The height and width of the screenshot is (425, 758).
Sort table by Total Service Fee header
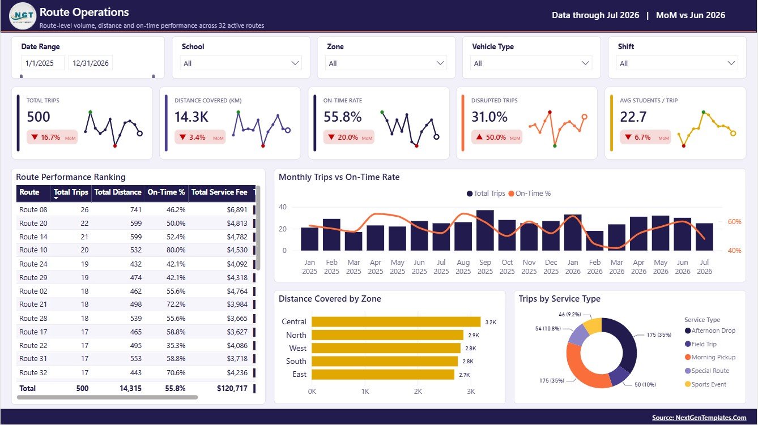pyautogui.click(x=219, y=192)
